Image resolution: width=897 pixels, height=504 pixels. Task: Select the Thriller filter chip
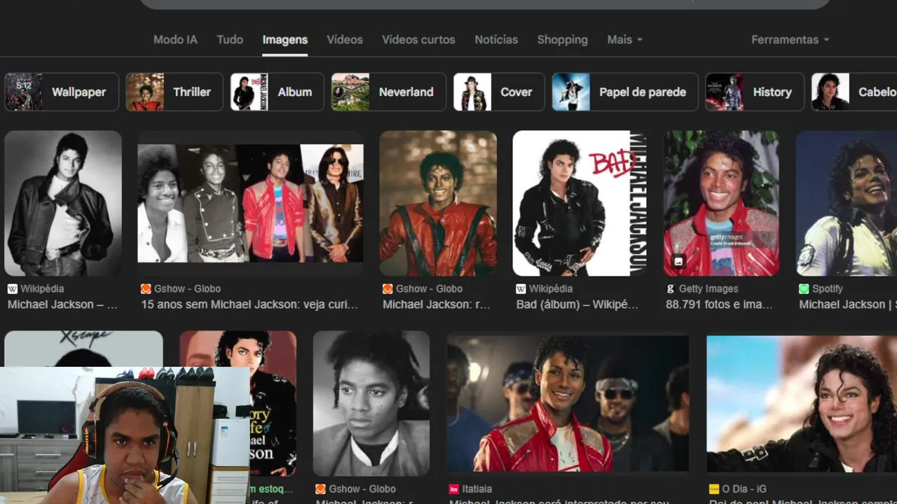[x=174, y=92]
